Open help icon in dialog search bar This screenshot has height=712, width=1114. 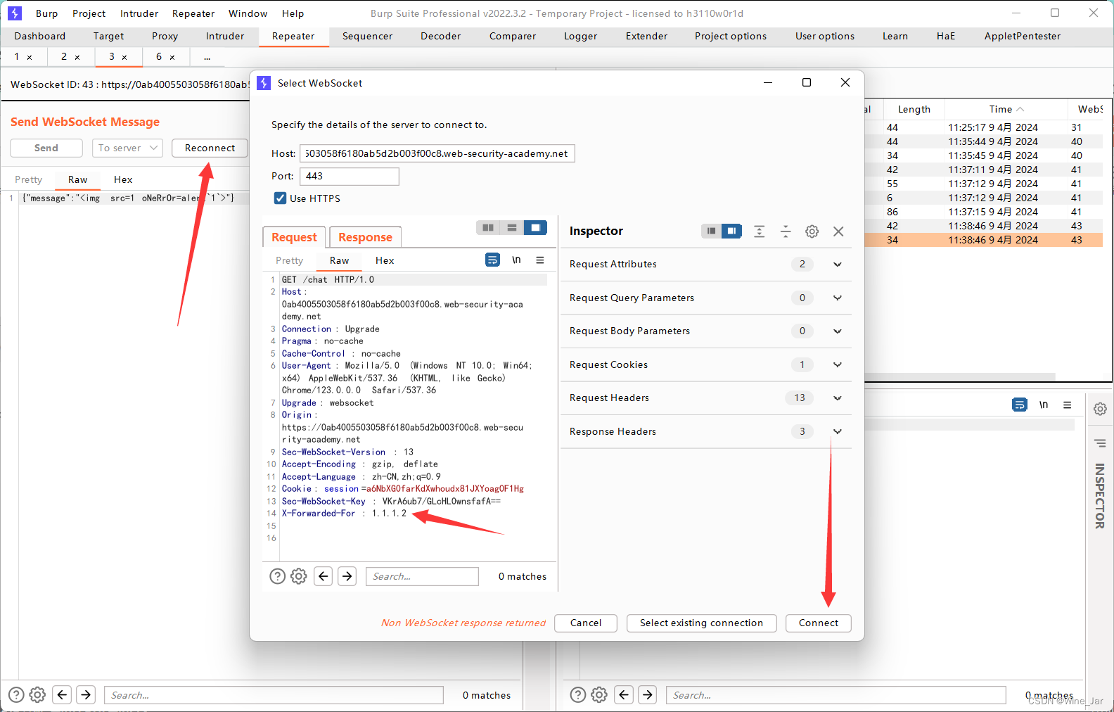278,576
